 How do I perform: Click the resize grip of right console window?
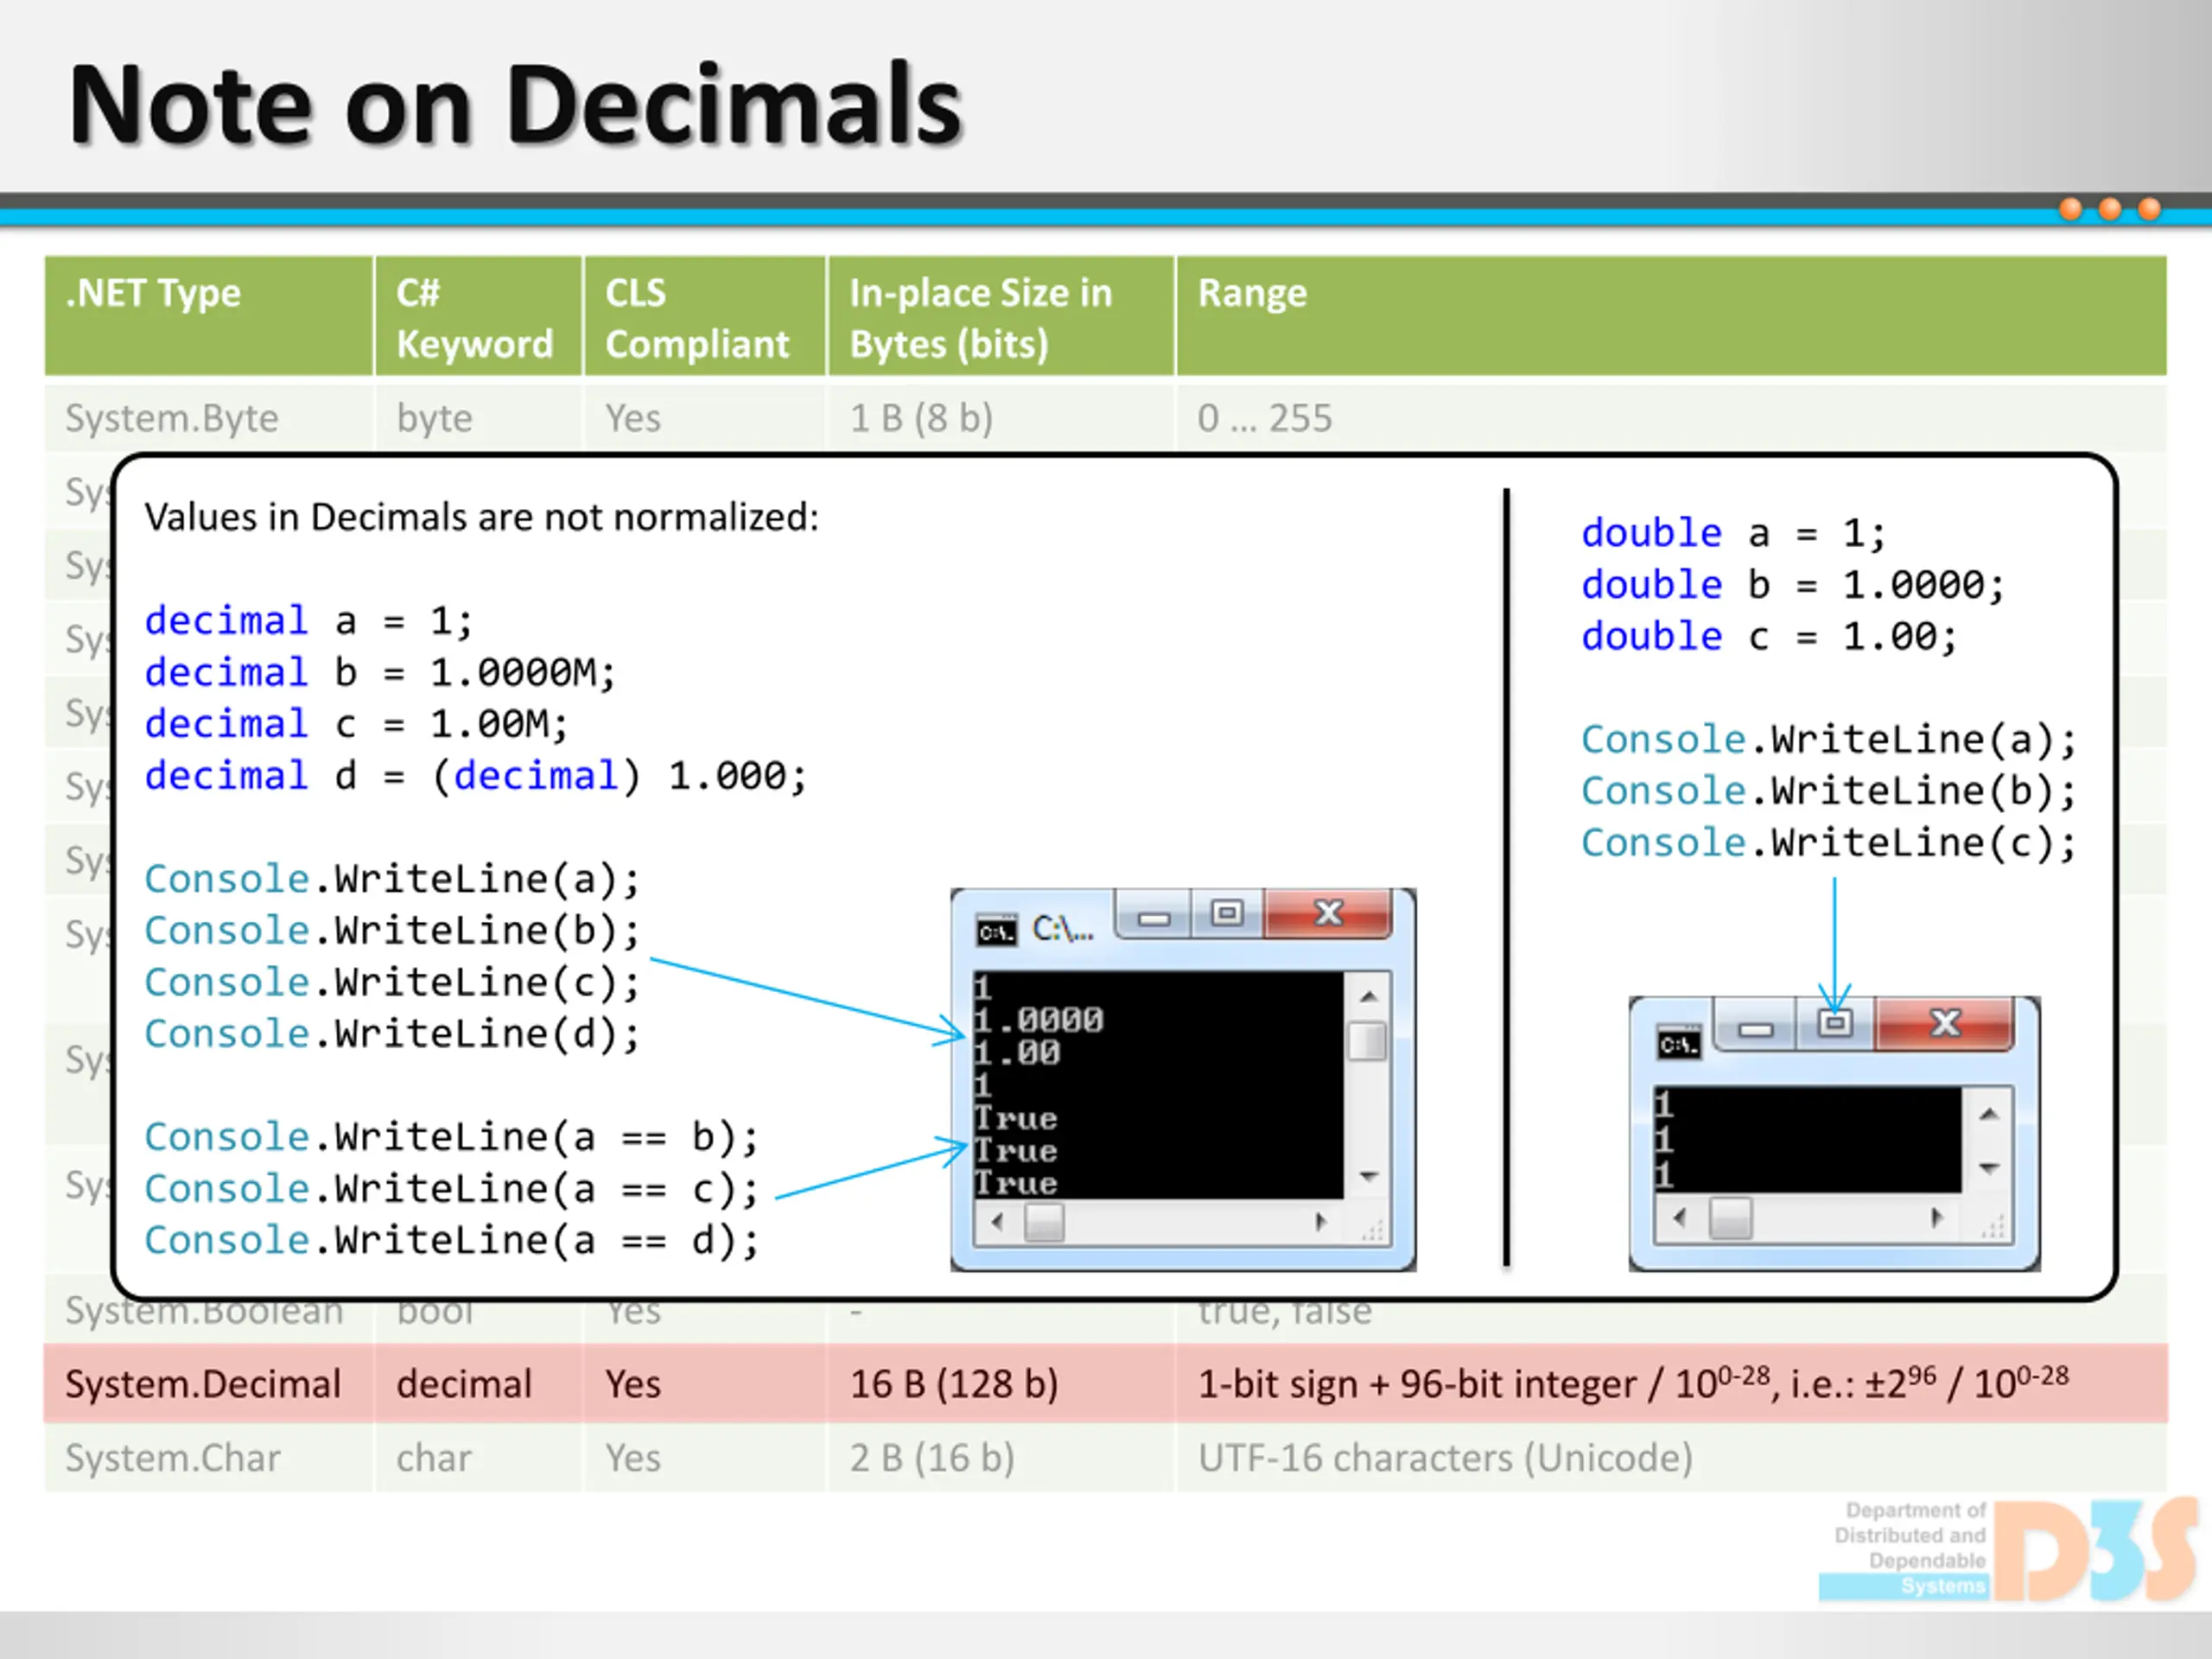[x=1992, y=1227]
